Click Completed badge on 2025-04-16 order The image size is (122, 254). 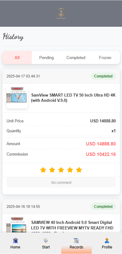pyautogui.click(x=103, y=207)
